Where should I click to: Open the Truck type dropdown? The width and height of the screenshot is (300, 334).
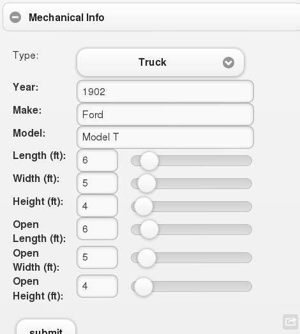click(160, 62)
